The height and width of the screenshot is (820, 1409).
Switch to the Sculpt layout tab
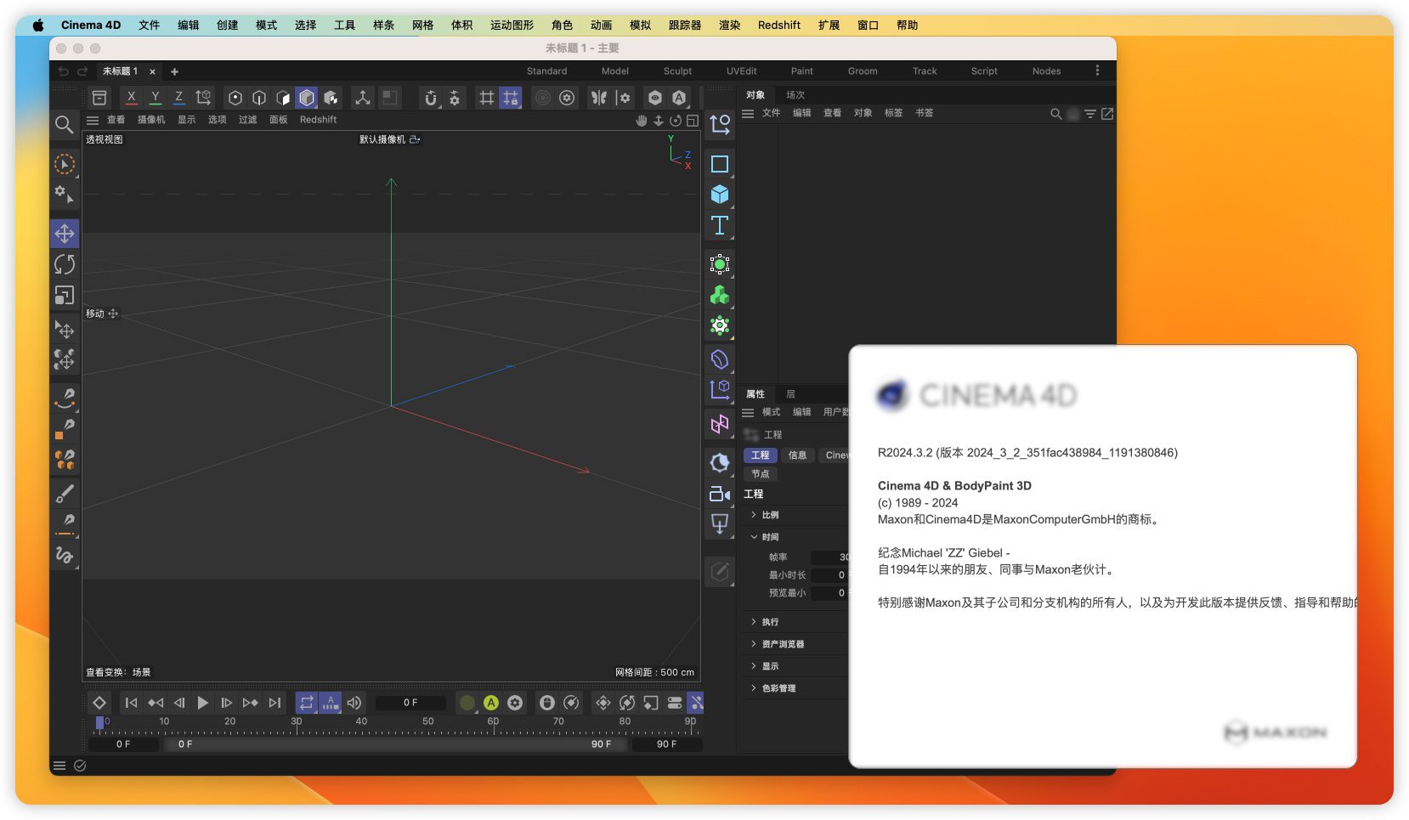[x=677, y=71]
